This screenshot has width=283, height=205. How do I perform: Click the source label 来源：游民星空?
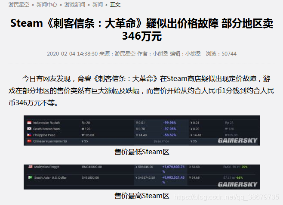(x=117, y=54)
